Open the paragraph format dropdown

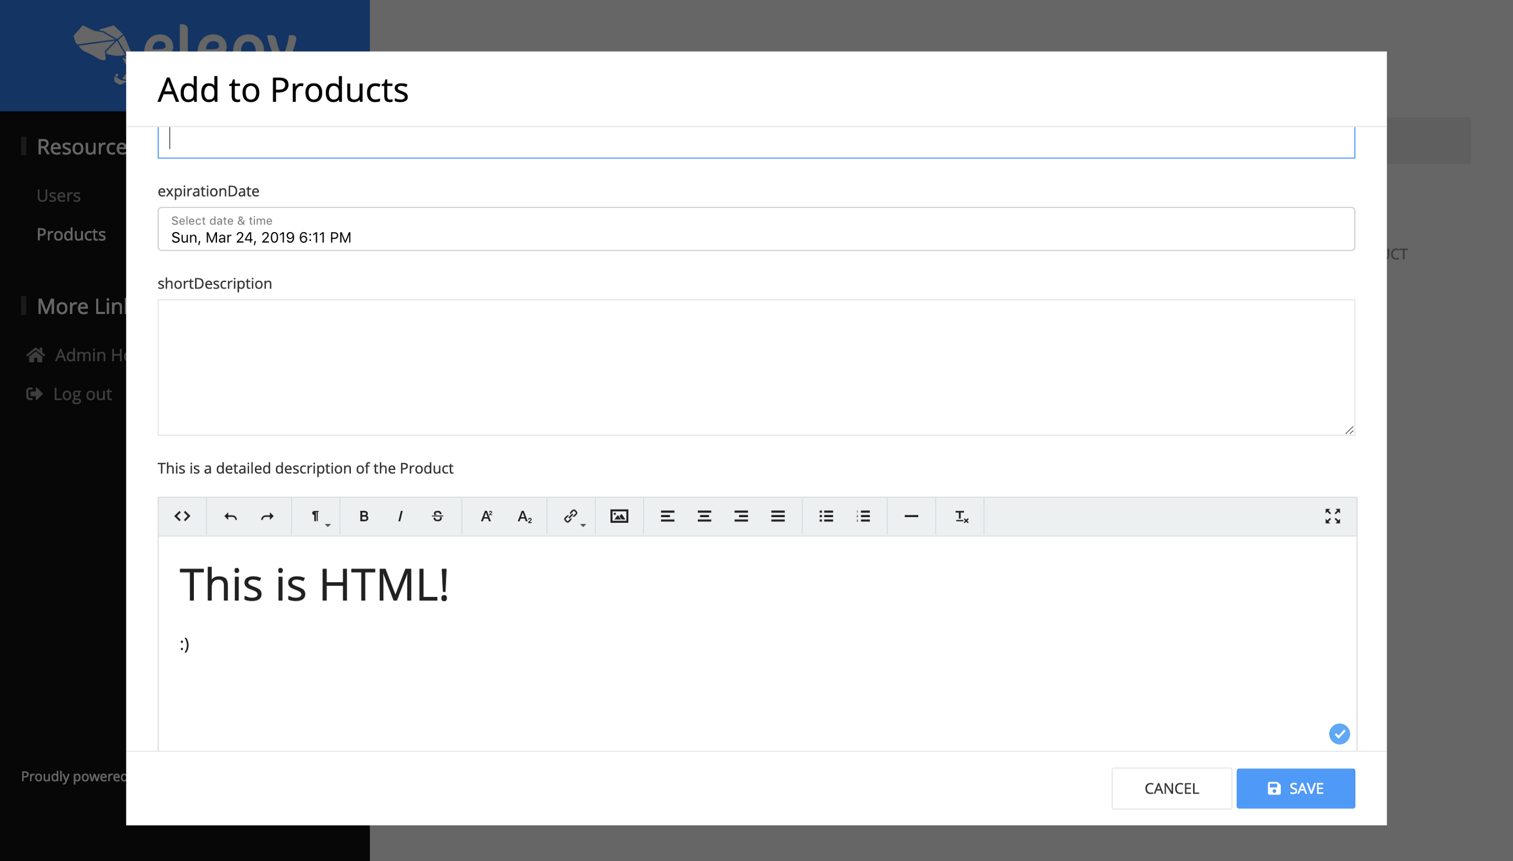pos(317,516)
